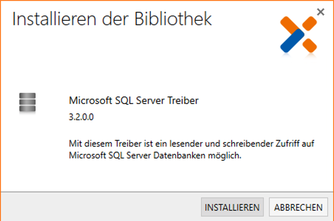
Task: Click the bottom disk of the database icon
Action: (x=27, y=109)
